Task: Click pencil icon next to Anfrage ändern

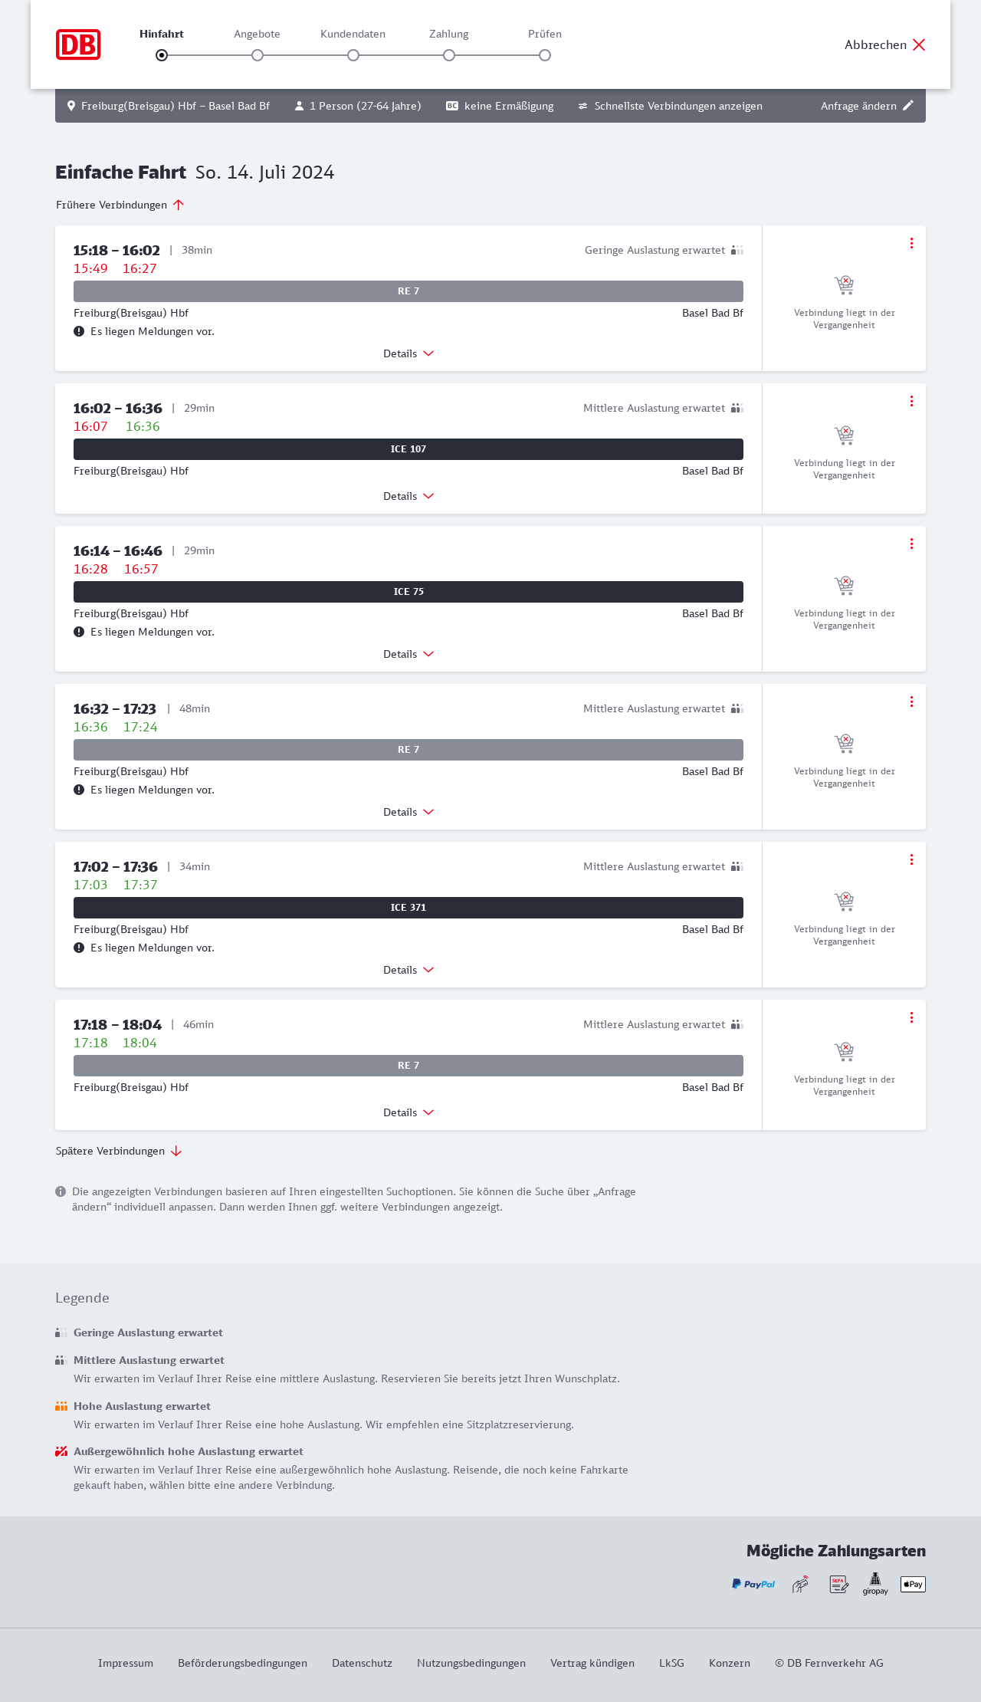Action: (x=908, y=106)
